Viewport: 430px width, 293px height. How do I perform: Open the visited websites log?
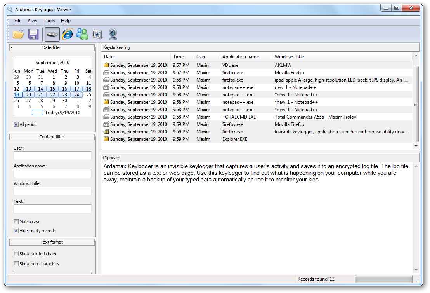click(x=68, y=34)
